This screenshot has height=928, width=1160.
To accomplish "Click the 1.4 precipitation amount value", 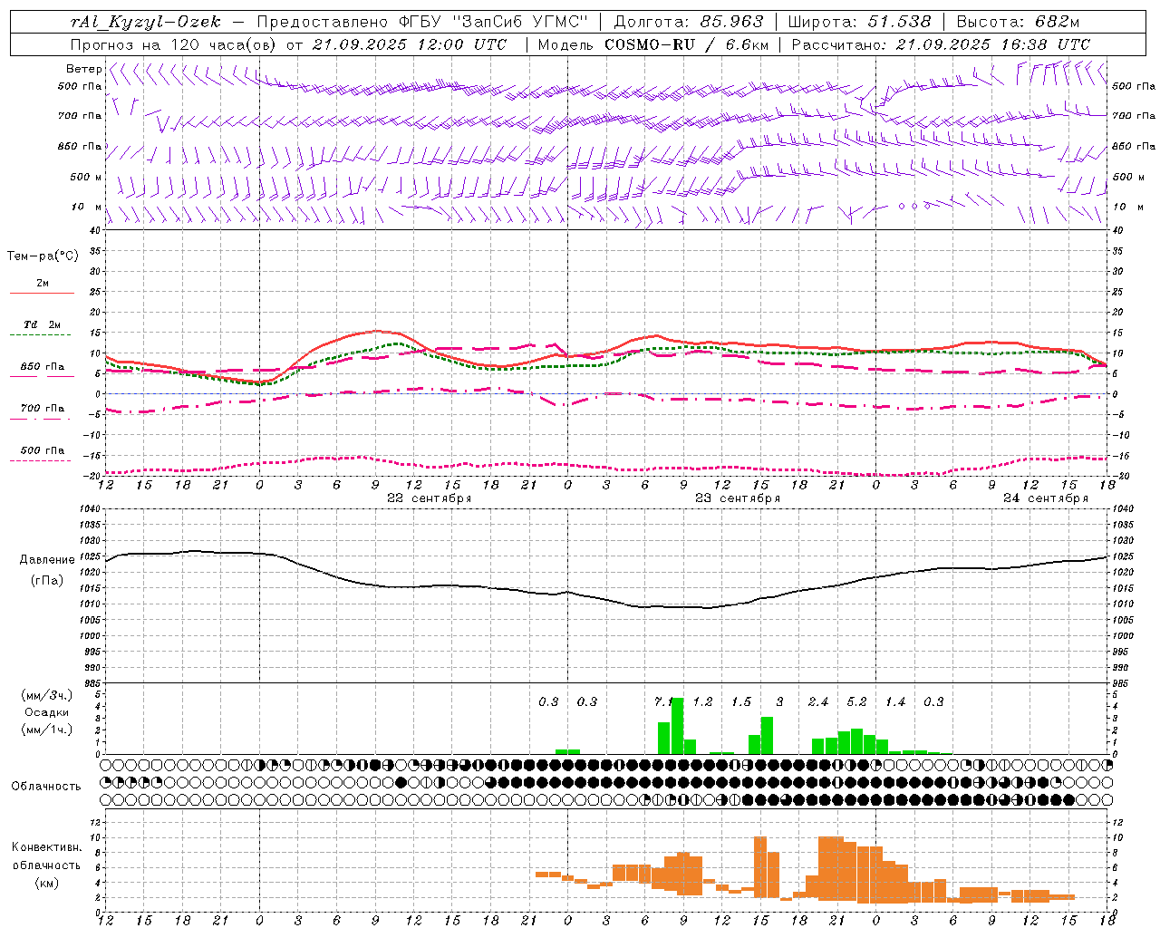I will pos(895,701).
